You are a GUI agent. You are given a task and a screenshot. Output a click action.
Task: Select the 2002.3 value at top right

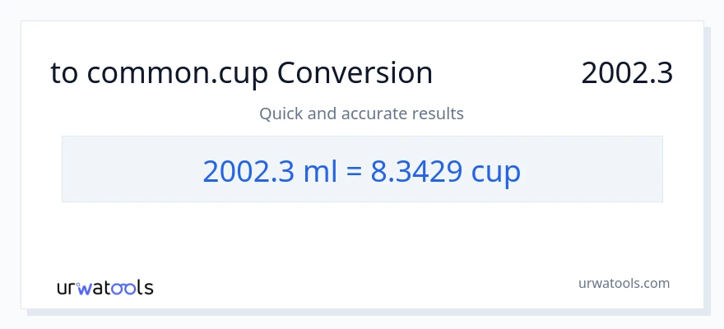(627, 74)
